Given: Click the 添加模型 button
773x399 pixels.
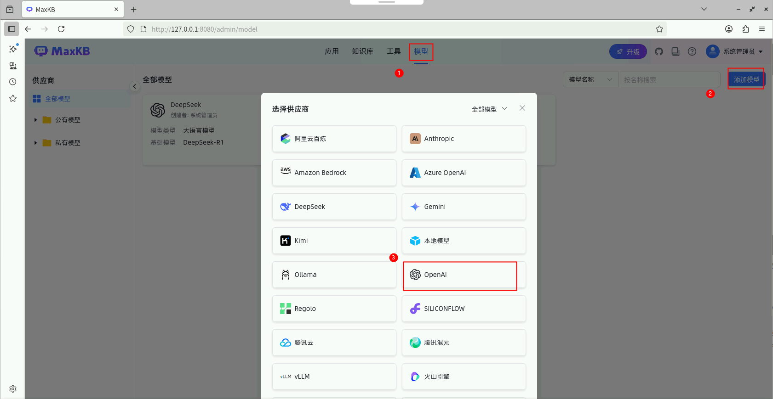Looking at the screenshot, I should tap(746, 79).
